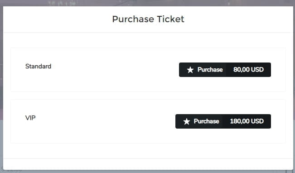Click the Purchase text on VIP row
This screenshot has width=295, height=173.
(x=206, y=121)
